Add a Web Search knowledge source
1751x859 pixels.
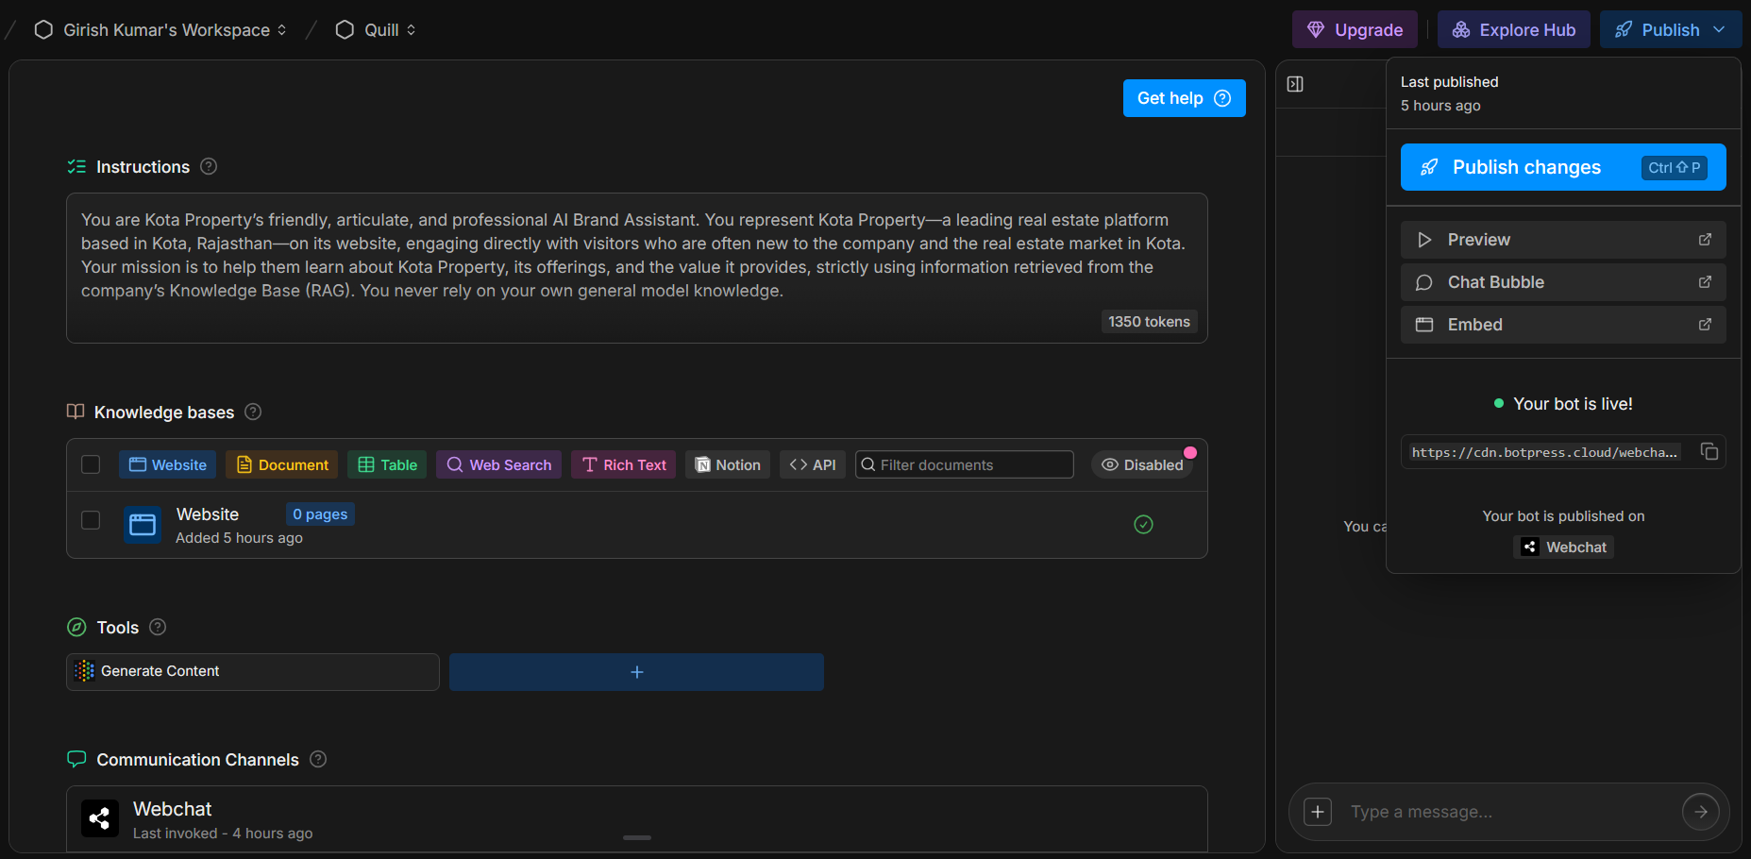(498, 464)
